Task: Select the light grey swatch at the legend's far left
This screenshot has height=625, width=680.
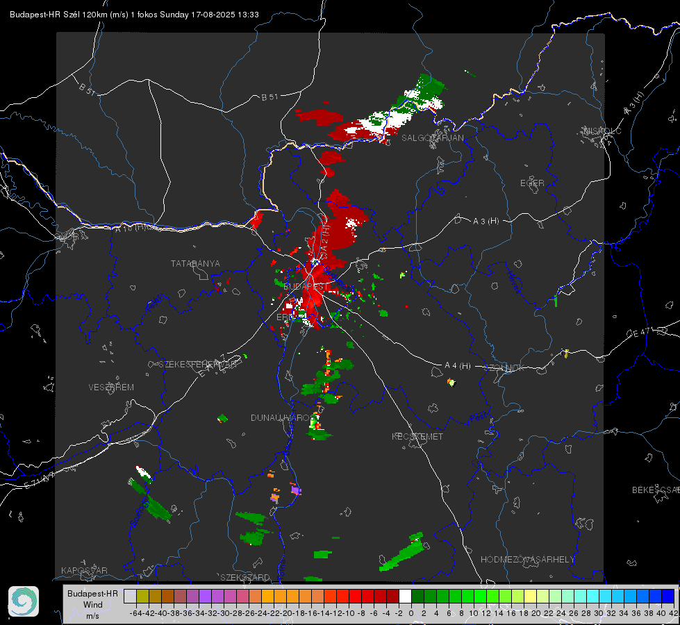Action: tap(130, 596)
